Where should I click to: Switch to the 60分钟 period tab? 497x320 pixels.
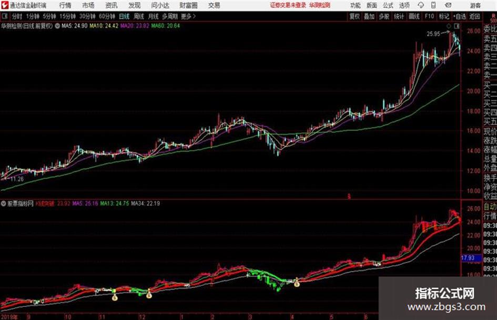click(x=107, y=16)
